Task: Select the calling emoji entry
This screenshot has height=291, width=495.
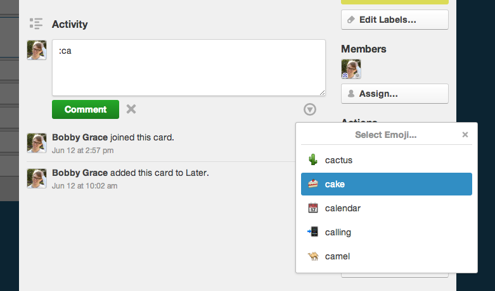Action: pos(387,232)
